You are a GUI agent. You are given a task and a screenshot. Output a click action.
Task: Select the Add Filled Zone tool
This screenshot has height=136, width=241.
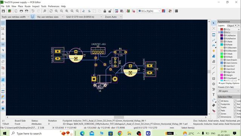coord(214,56)
